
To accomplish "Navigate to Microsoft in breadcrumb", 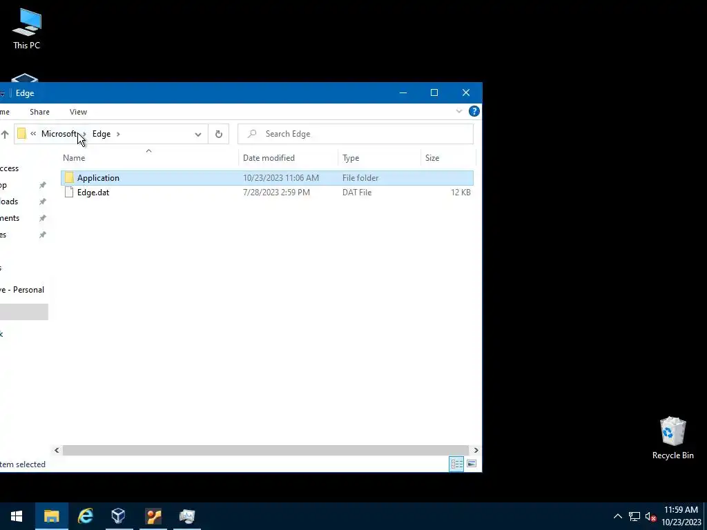I will point(59,134).
